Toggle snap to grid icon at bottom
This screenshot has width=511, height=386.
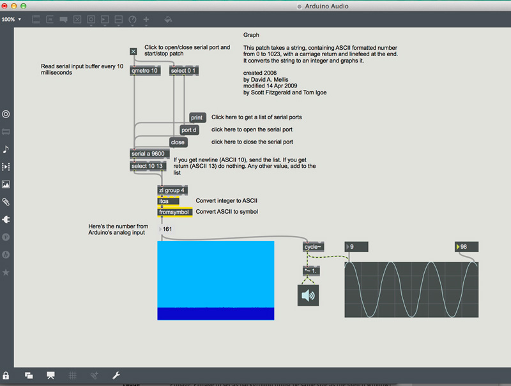(x=94, y=376)
